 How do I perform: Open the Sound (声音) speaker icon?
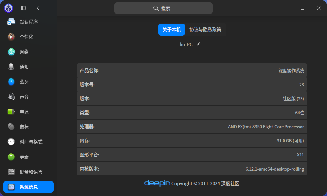click(x=11, y=97)
